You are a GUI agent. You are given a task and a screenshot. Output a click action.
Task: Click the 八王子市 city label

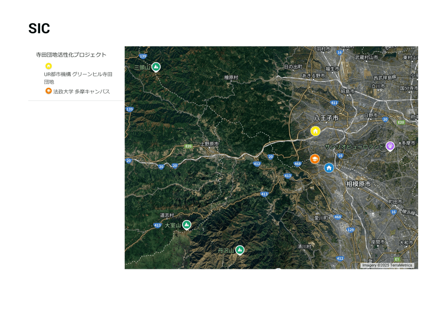(x=326, y=118)
